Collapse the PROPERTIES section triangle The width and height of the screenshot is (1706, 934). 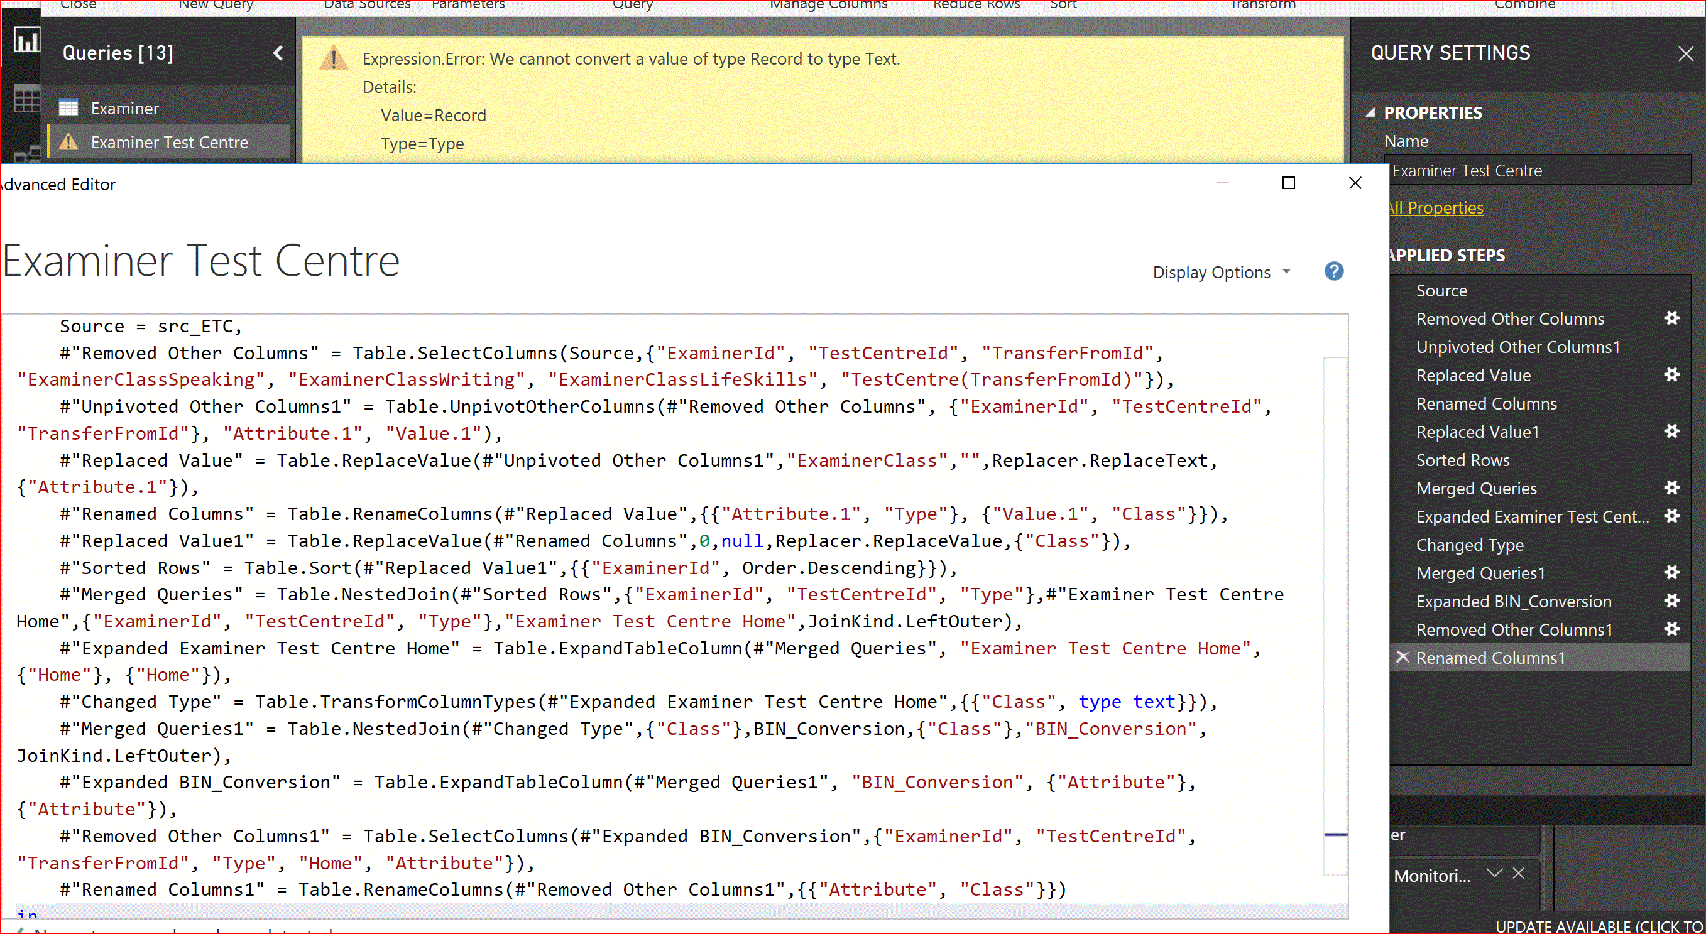pyautogui.click(x=1370, y=112)
